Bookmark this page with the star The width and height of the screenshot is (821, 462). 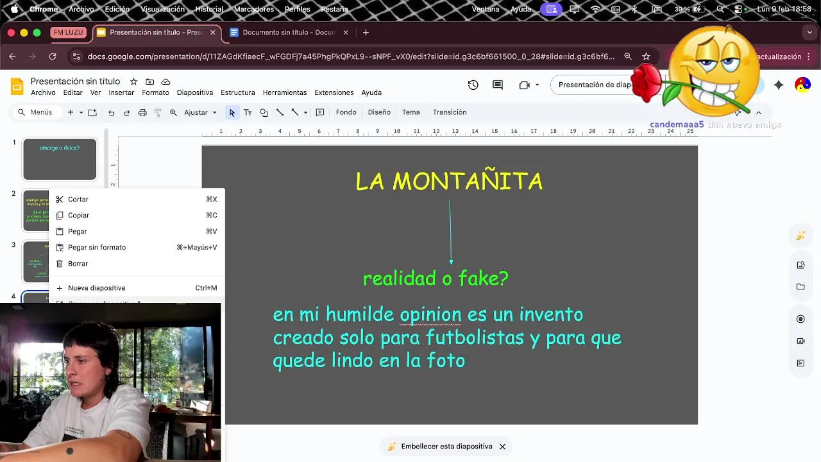(x=646, y=56)
